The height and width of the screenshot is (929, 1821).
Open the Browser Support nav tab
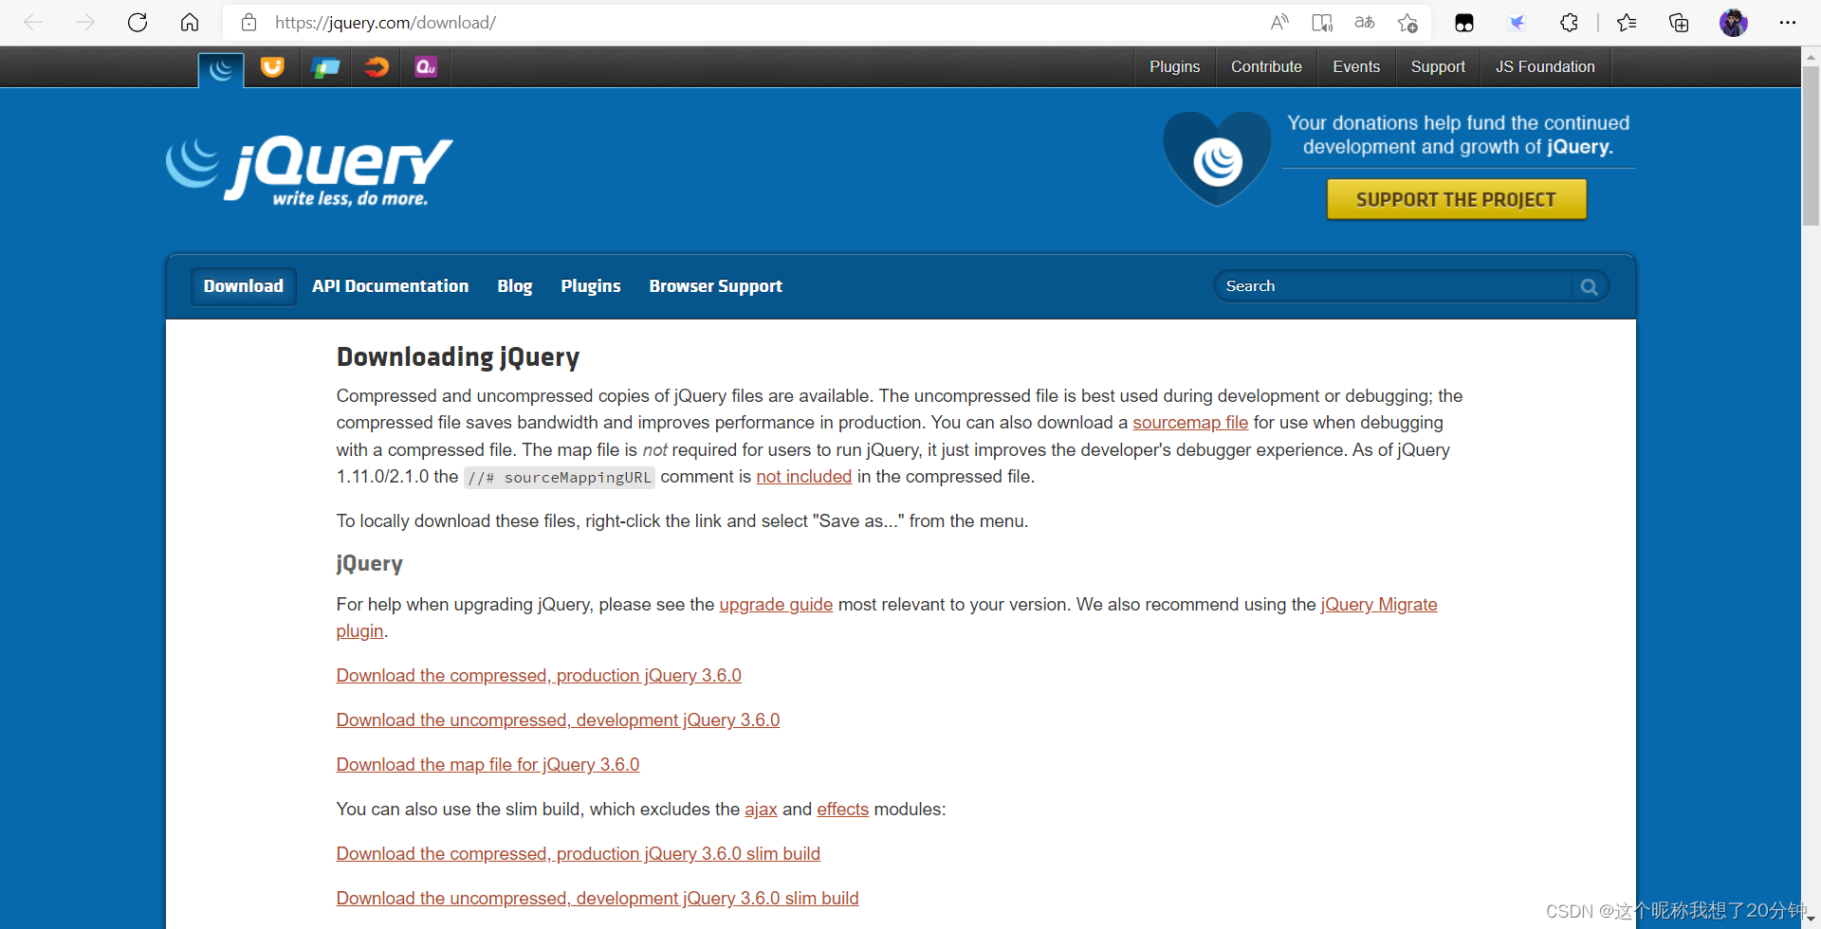click(x=716, y=286)
